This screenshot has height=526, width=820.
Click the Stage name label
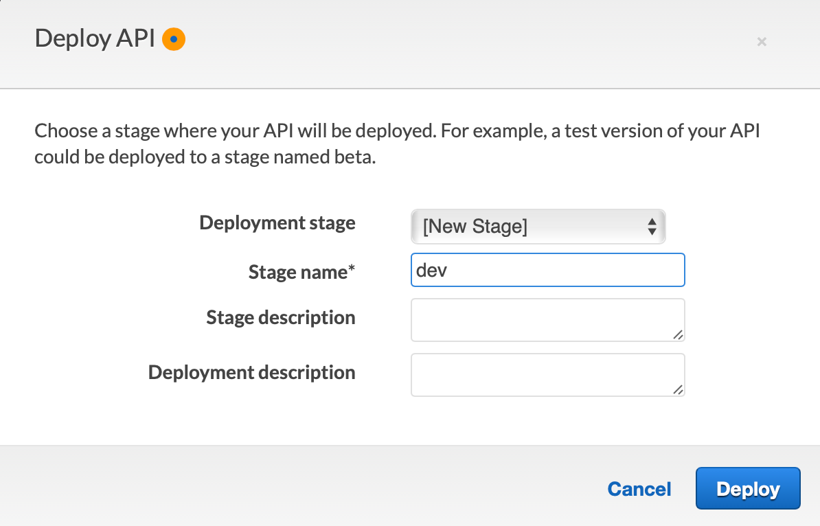(x=298, y=273)
